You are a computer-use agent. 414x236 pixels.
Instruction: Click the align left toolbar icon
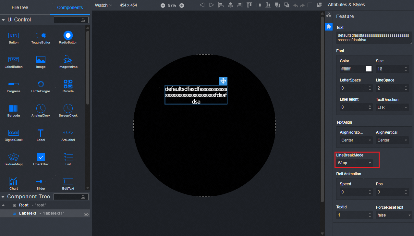221,5
